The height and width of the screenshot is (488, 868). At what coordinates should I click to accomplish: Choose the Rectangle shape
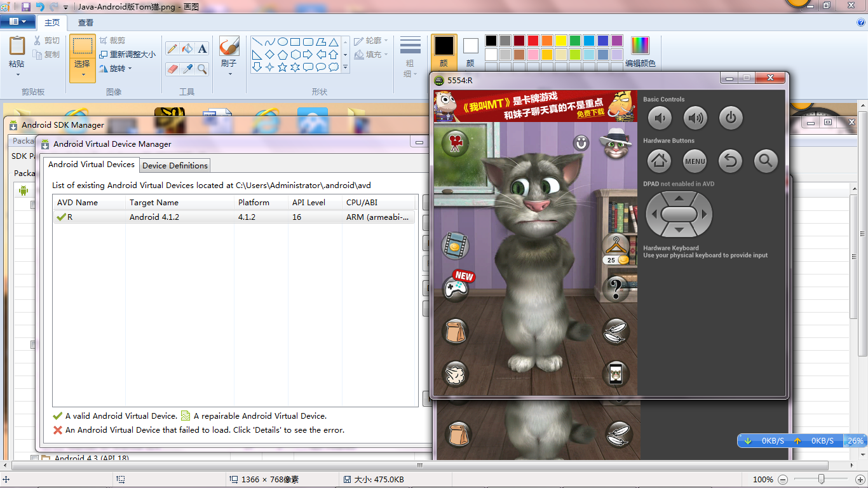[295, 42]
